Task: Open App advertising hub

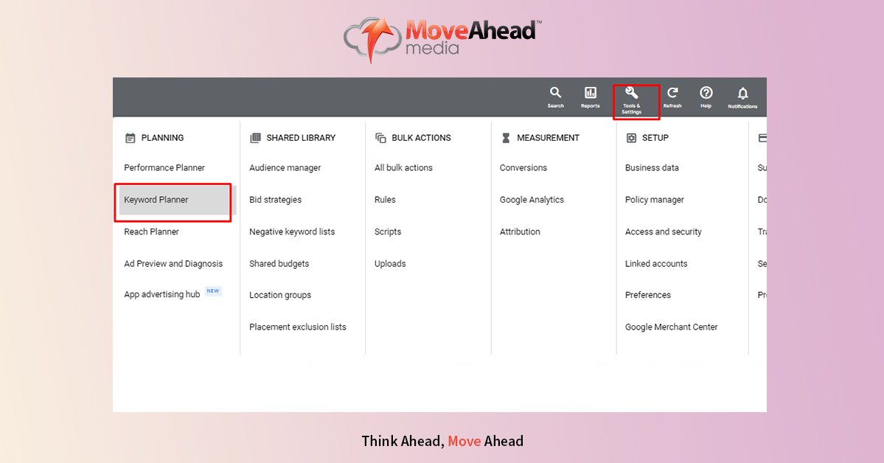Action: [x=161, y=294]
